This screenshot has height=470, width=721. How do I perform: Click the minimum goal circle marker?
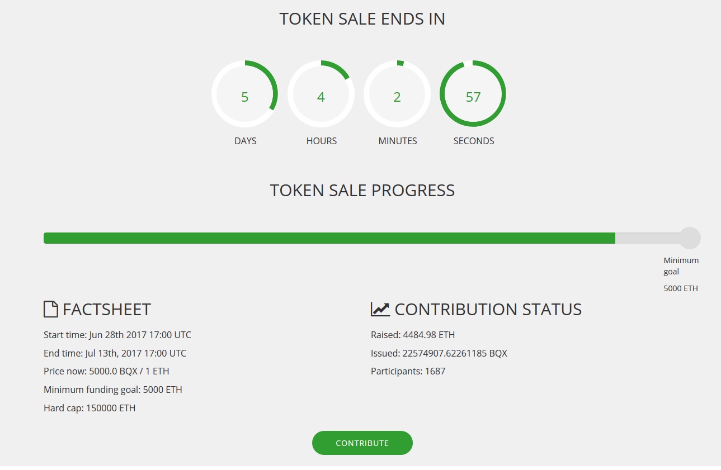pyautogui.click(x=689, y=238)
